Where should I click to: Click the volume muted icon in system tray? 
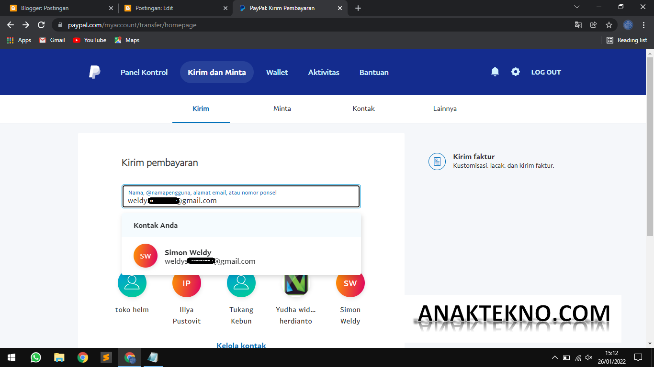589,357
